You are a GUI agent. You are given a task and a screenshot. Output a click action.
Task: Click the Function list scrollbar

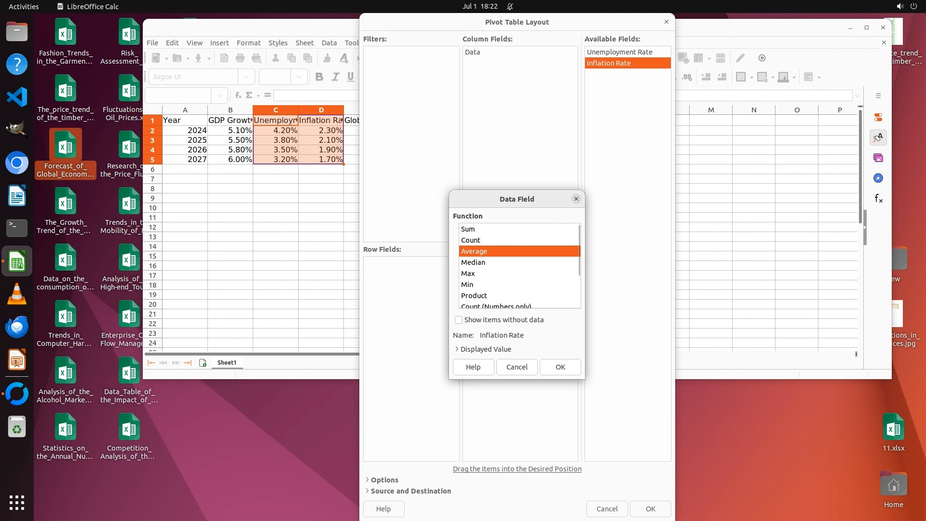(579, 251)
